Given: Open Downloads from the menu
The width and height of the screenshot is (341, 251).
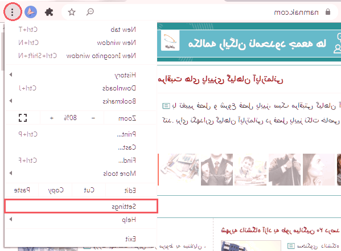Looking at the screenshot, I should [80, 88].
